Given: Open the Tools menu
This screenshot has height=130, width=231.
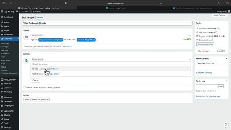Looking at the screenshot, I should click(6, 123).
